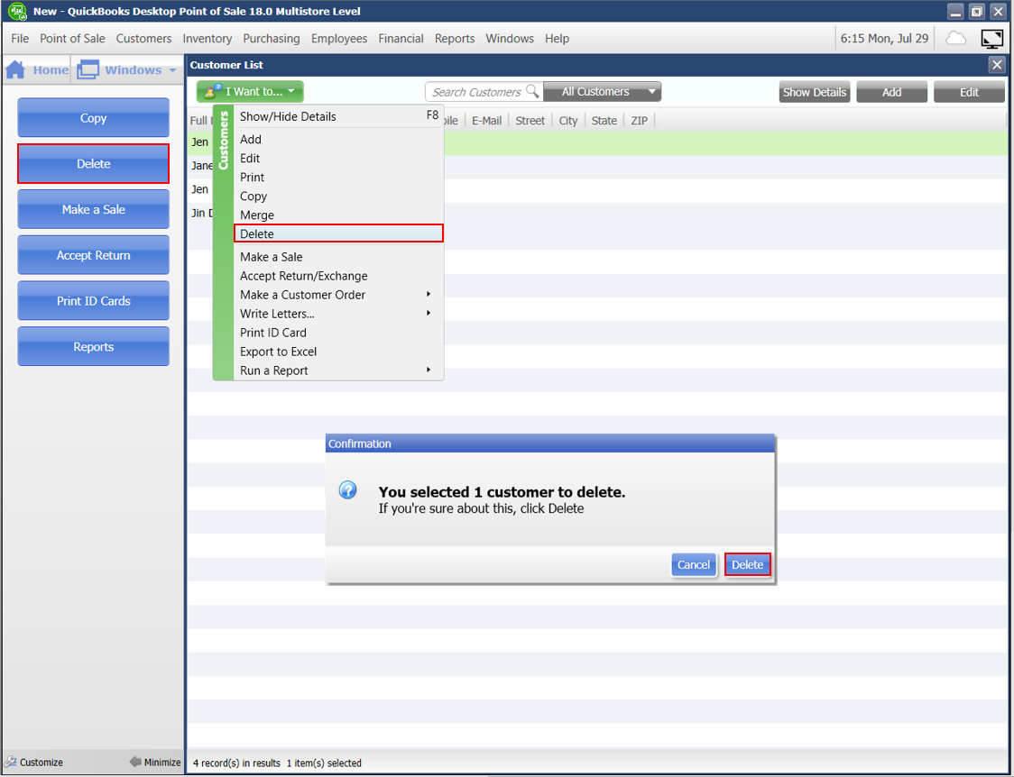Select Make a Sale from the dropdown menu
The image size is (1014, 777).
tap(338, 257)
